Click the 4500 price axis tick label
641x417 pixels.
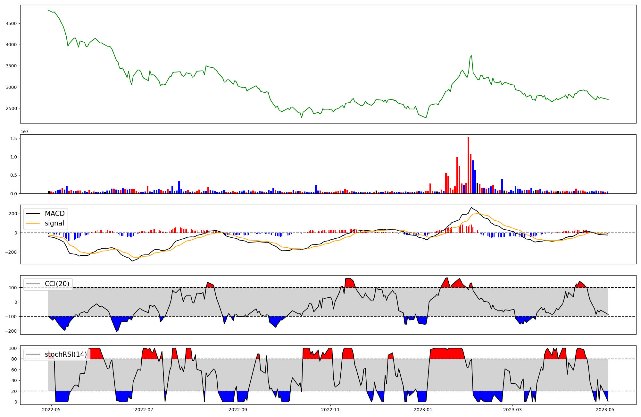[x=11, y=23]
